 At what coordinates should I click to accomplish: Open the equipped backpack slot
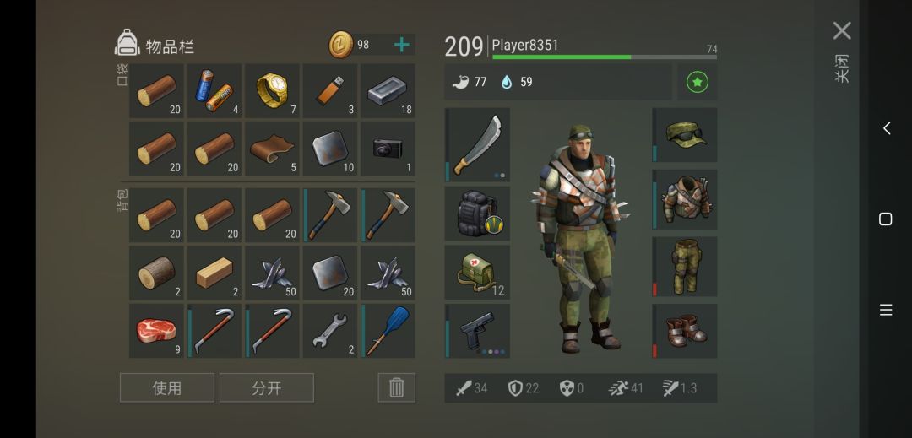[477, 214]
